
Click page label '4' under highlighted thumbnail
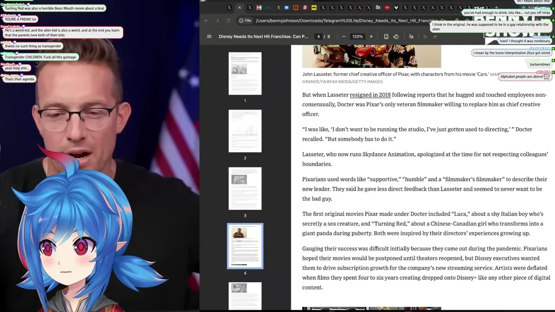coord(245,273)
